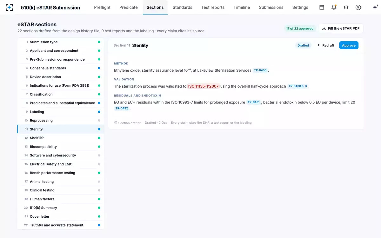The image size is (381, 238).
Task: Open the Human factors section
Action: click(x=61, y=199)
